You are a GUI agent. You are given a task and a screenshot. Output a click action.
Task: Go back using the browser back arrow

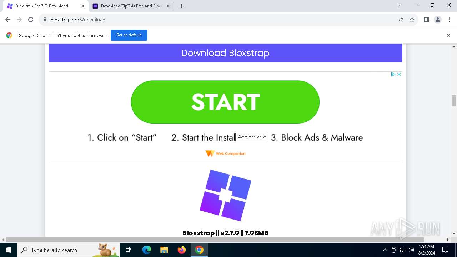point(8,20)
